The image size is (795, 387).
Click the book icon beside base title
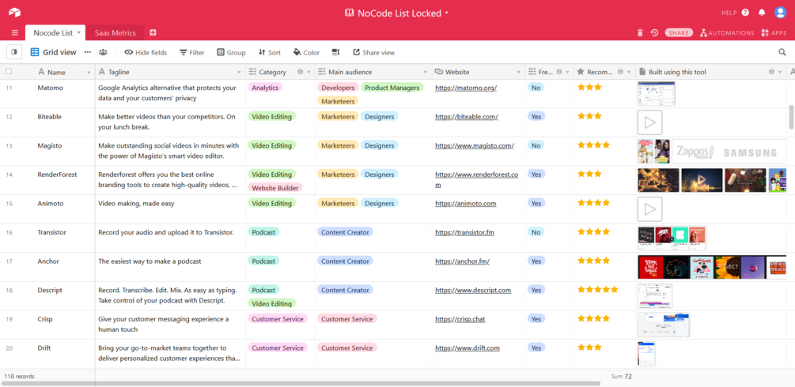350,13
